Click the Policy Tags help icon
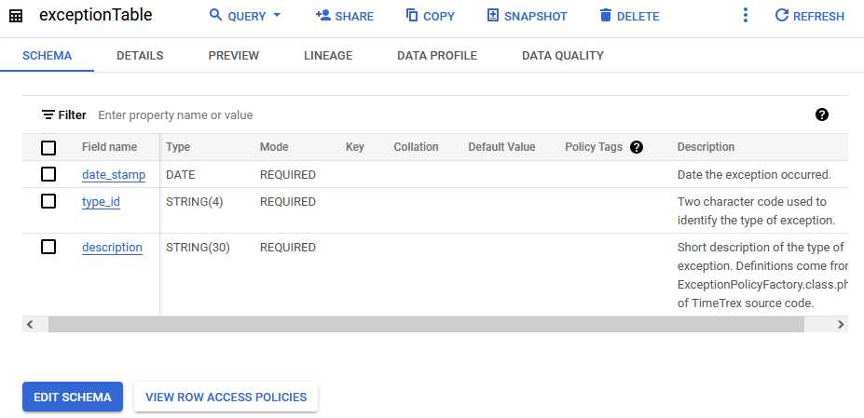This screenshot has width=864, height=418. [x=637, y=147]
